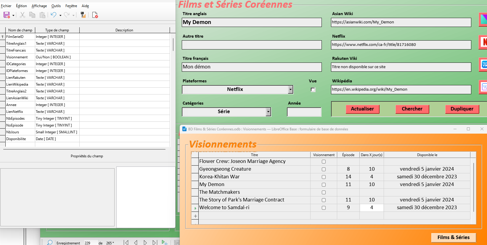
Task: Click the empty Autre titre field
Action: 252,45
